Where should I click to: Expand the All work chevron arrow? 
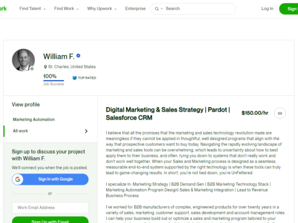click(86, 131)
